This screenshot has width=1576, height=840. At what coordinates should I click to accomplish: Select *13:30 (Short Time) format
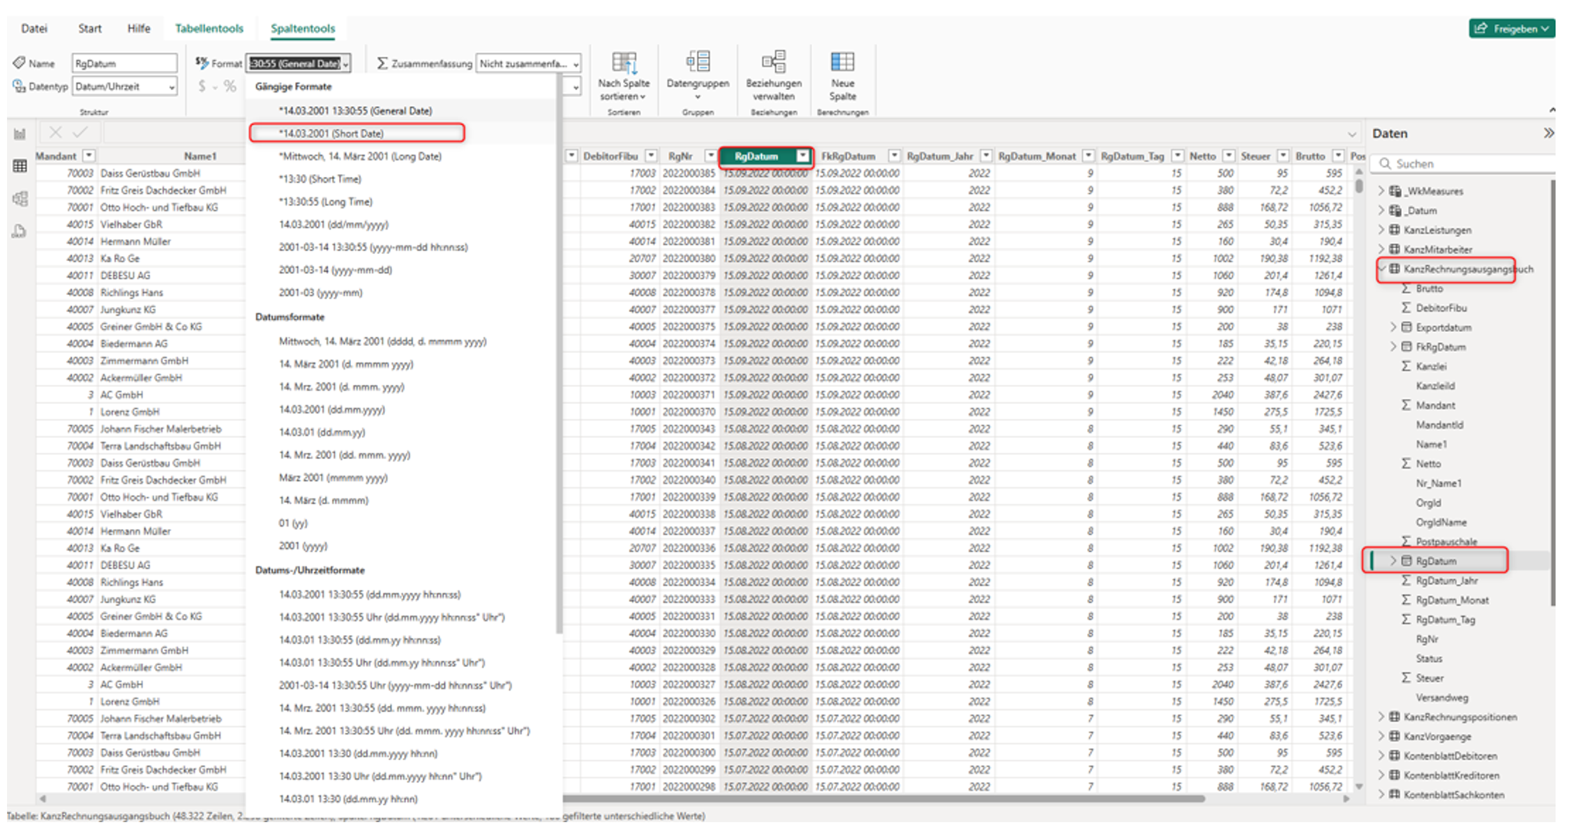[x=320, y=179]
